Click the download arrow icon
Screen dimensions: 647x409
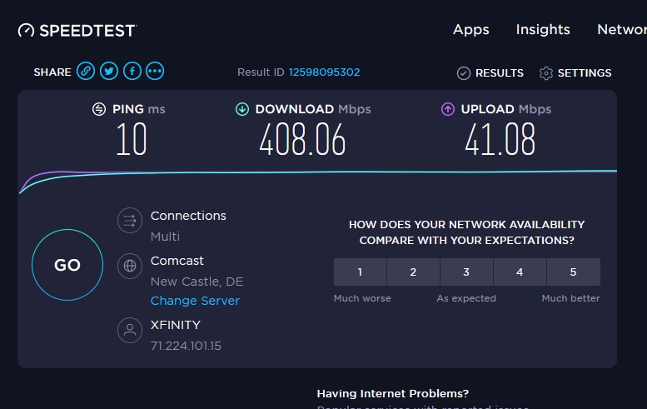pos(242,109)
